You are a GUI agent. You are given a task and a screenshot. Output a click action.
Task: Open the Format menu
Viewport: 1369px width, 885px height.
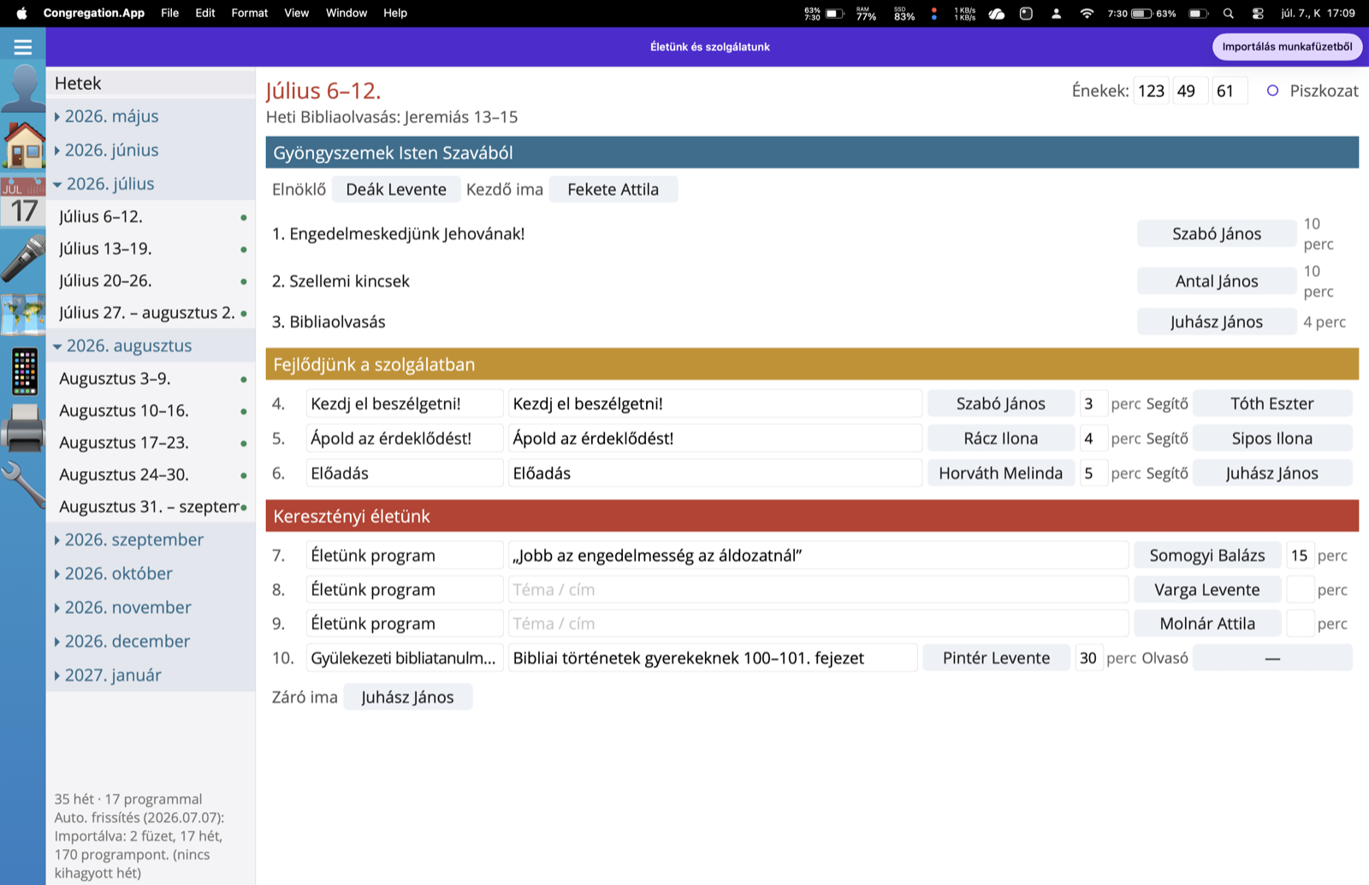click(x=249, y=13)
